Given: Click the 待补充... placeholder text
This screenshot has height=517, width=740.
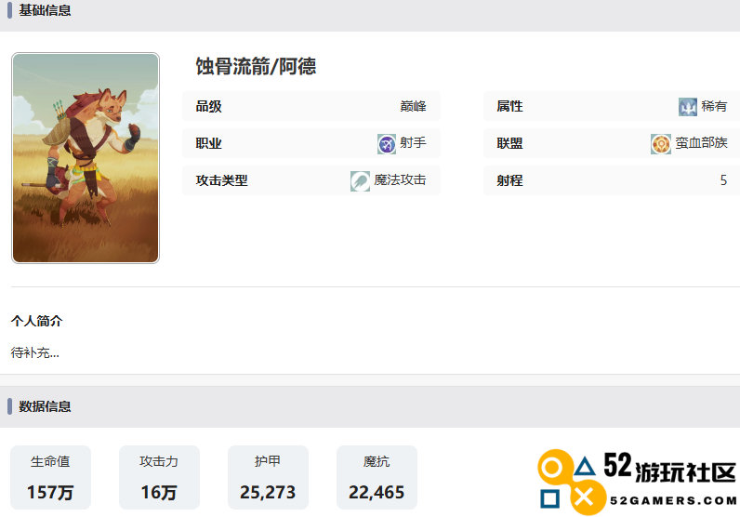Looking at the screenshot, I should [x=35, y=352].
